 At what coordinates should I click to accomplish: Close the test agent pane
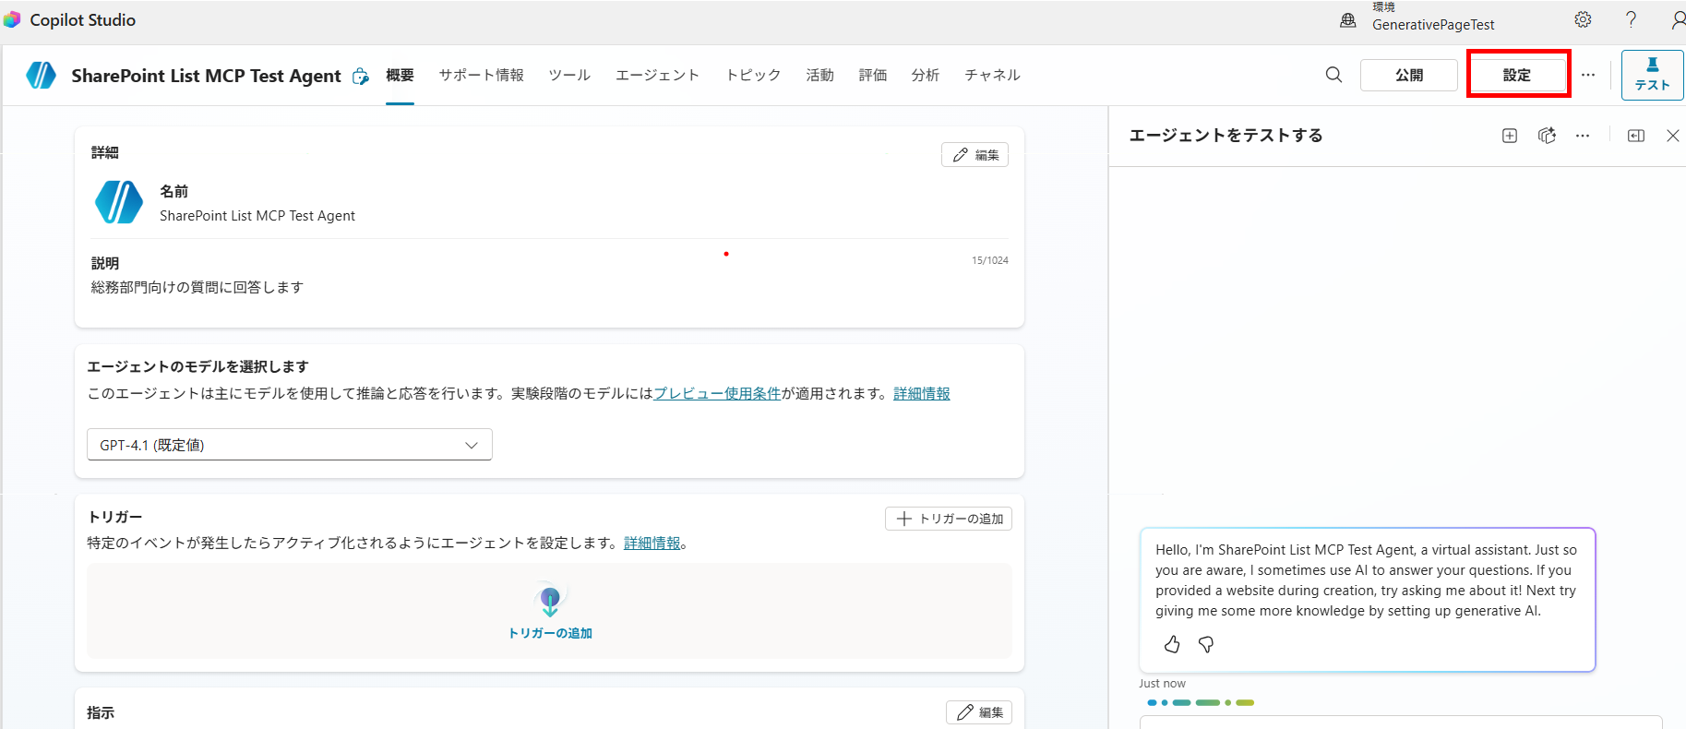[x=1672, y=136]
